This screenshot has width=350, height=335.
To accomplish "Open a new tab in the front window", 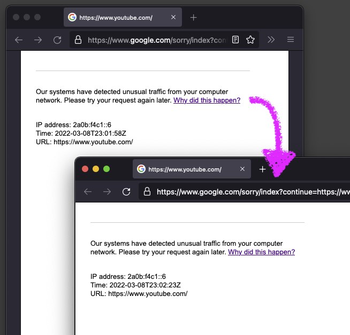I will coord(262,169).
